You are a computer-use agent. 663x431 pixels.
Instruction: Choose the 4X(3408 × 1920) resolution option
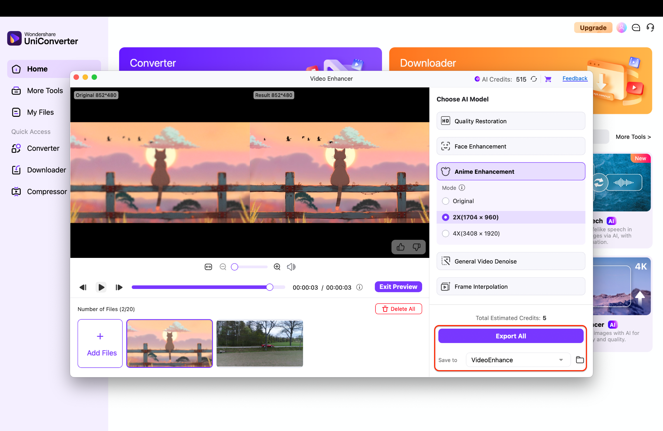(446, 233)
